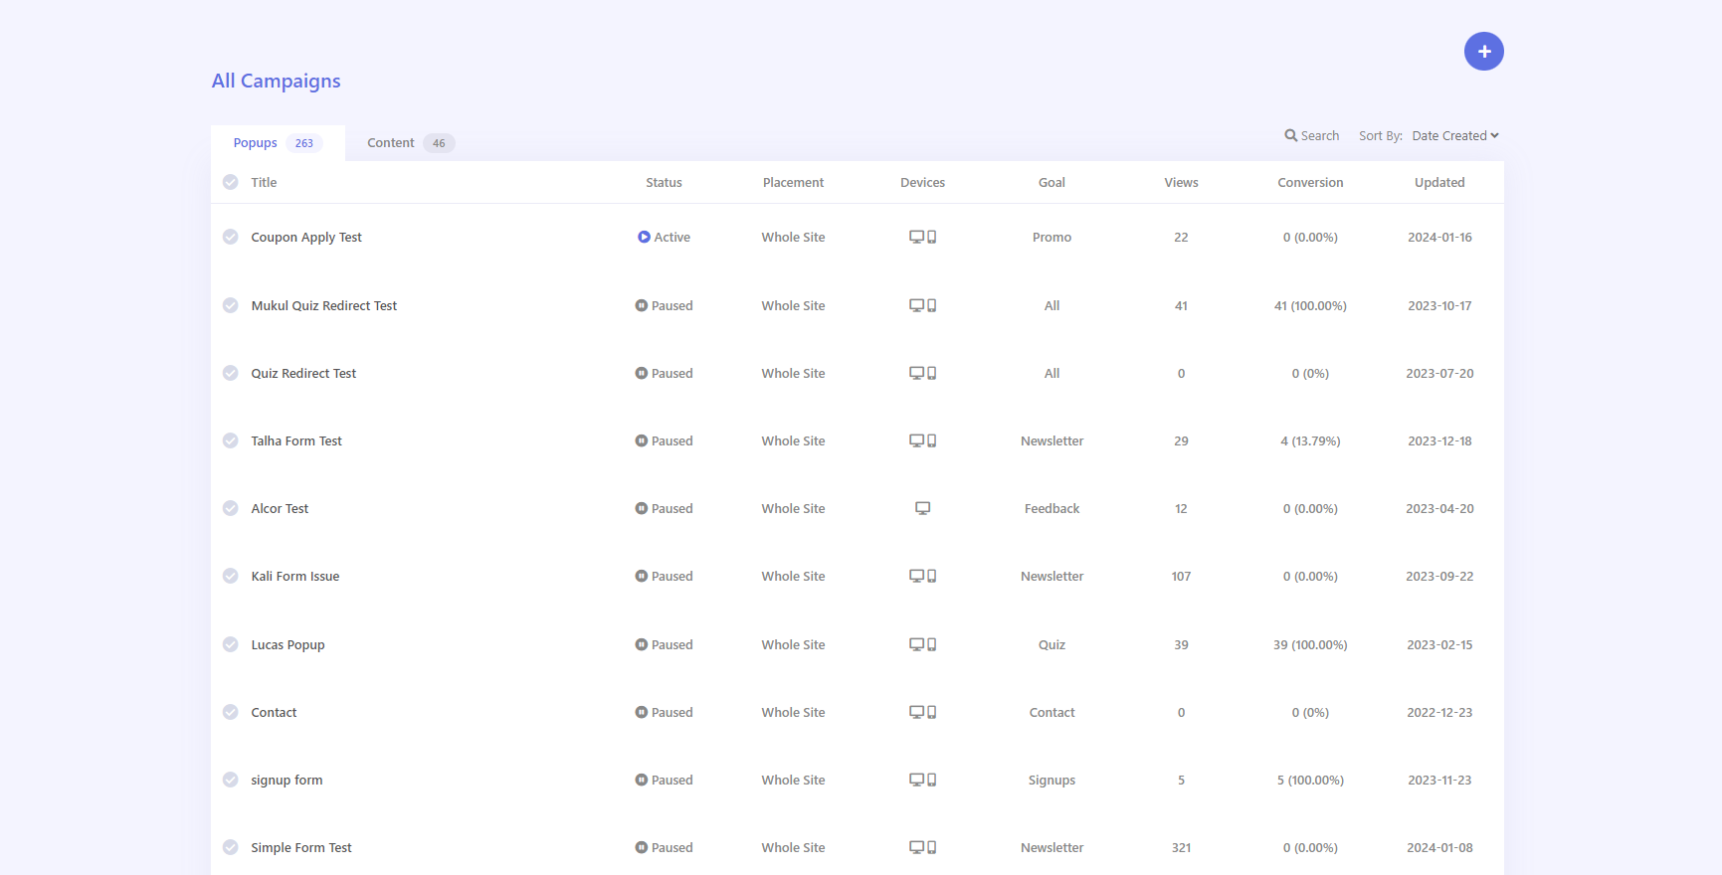Open the Simple Form Test campaign title
This screenshot has height=875, width=1722.
pos(301,847)
